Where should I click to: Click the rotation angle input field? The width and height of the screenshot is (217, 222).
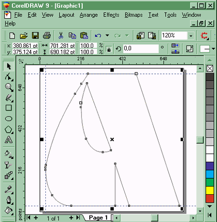[141, 48]
